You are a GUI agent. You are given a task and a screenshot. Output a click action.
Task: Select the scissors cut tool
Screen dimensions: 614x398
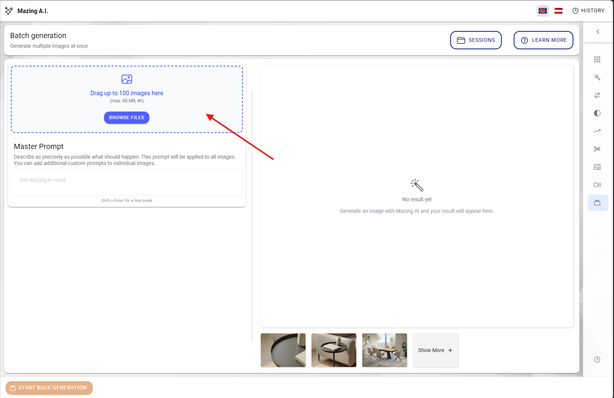point(597,149)
